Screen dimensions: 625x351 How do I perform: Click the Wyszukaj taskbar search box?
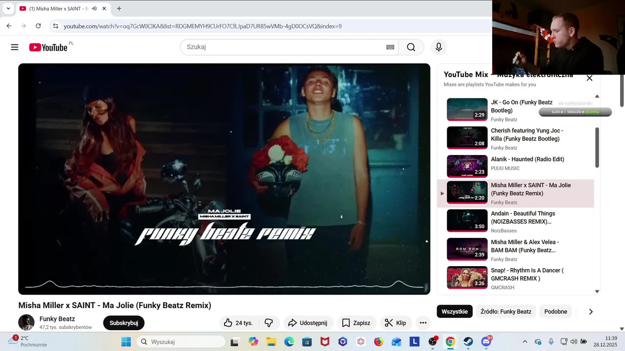click(181, 342)
